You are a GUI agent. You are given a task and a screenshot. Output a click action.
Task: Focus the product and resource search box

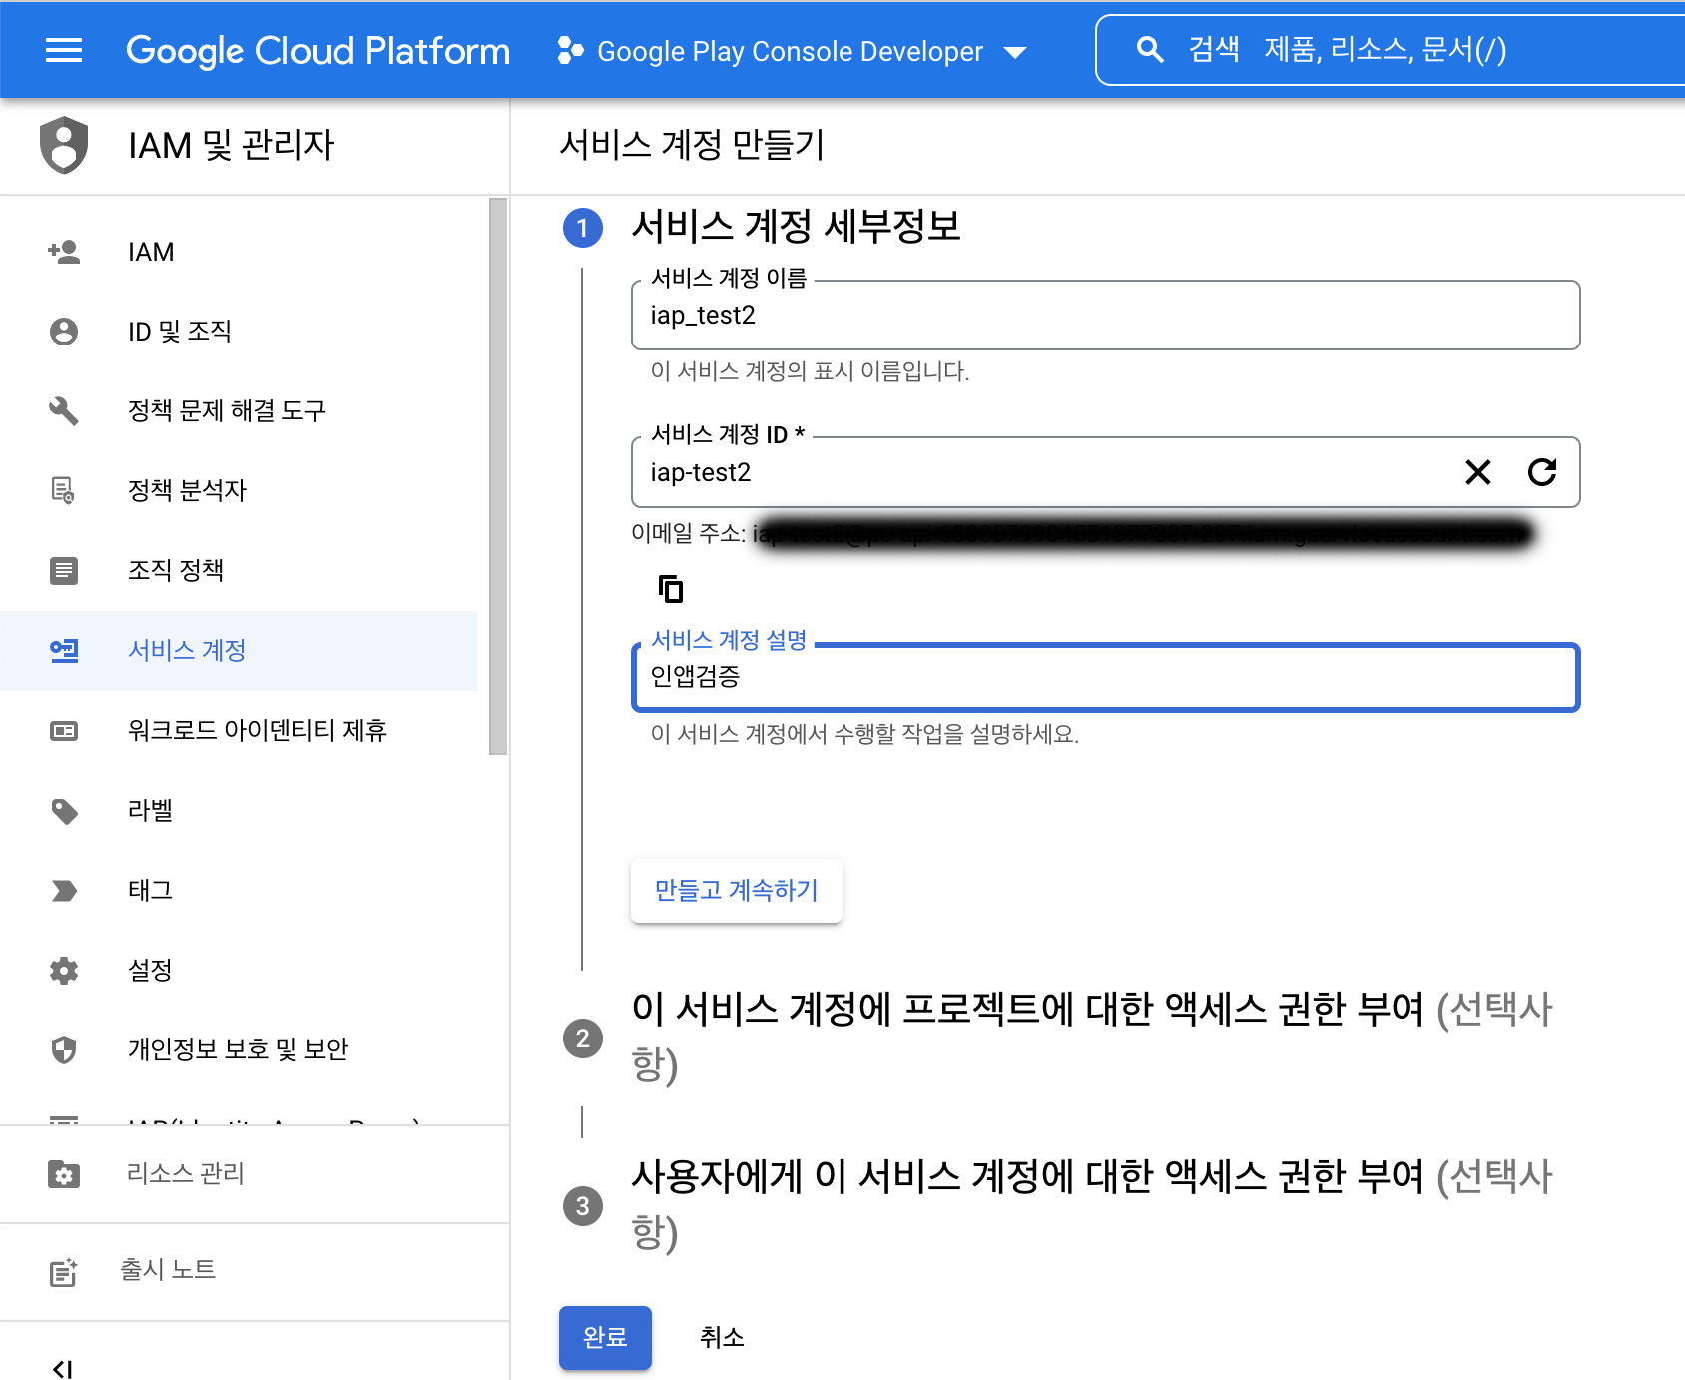tap(1391, 50)
